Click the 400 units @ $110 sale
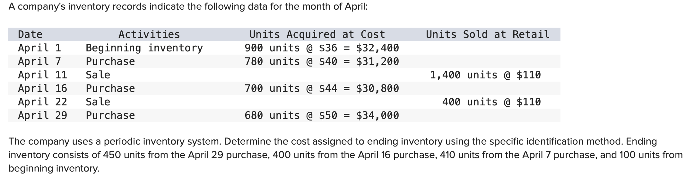Viewport: 694px width, 187px height. [x=491, y=102]
